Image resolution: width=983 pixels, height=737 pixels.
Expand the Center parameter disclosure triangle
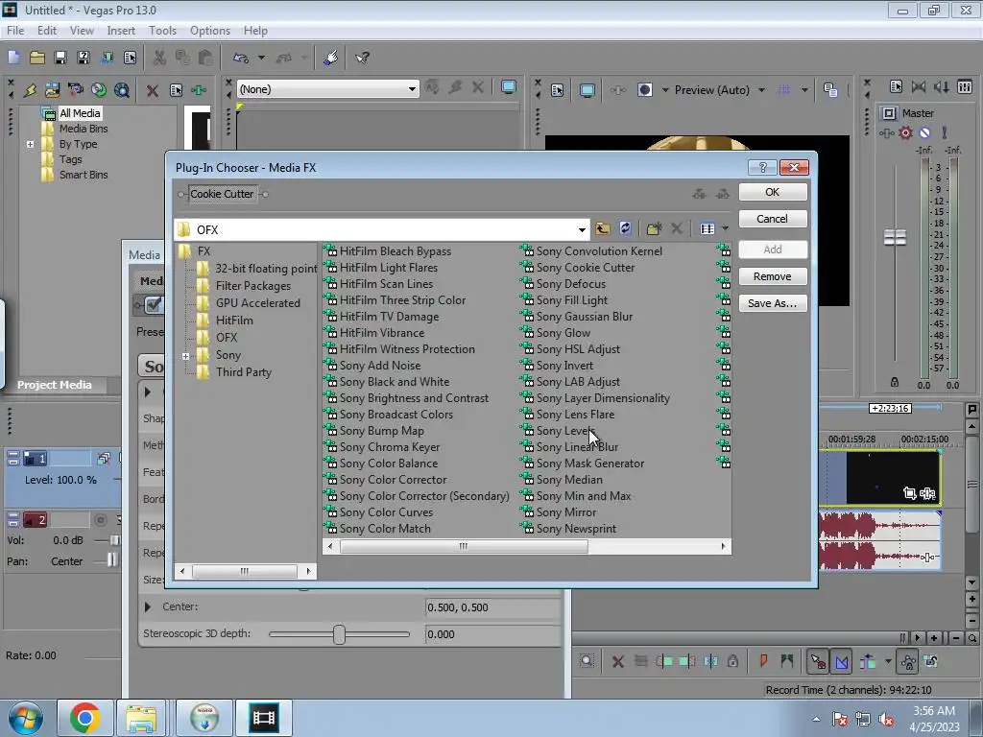[x=147, y=606]
